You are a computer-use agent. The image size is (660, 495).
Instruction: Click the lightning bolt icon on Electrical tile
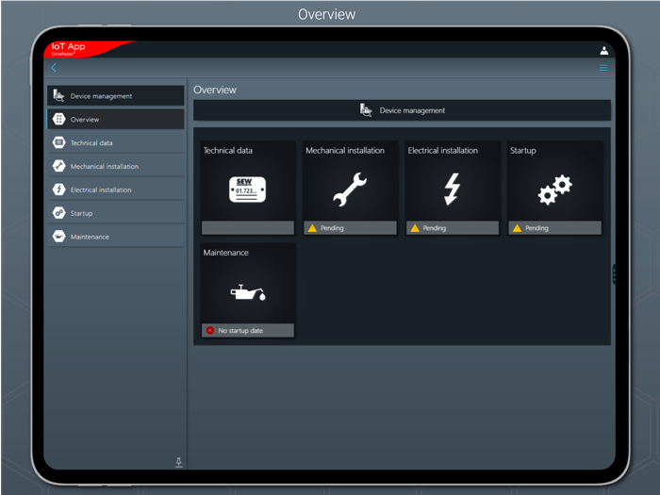pyautogui.click(x=452, y=190)
